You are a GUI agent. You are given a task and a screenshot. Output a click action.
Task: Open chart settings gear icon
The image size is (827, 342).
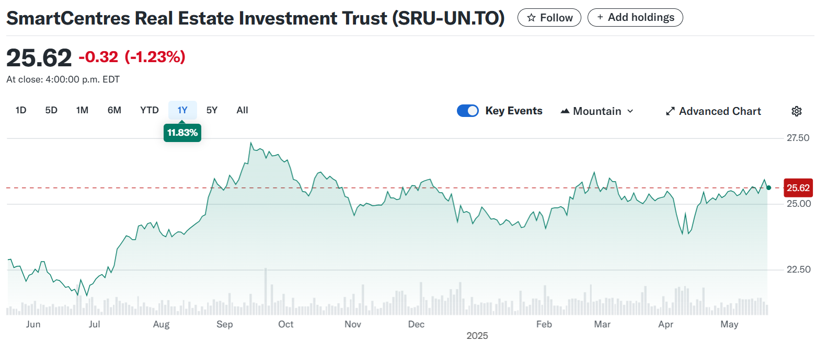pos(796,111)
